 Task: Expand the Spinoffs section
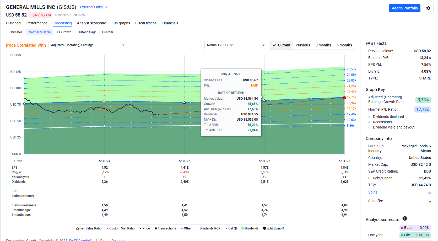pos(430,201)
